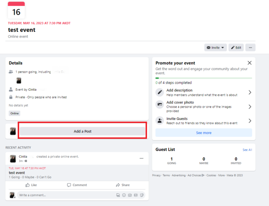Screen dimensions: 269x206
Task: Click the avatar sticker icon in comment box
Action: pos(118,195)
